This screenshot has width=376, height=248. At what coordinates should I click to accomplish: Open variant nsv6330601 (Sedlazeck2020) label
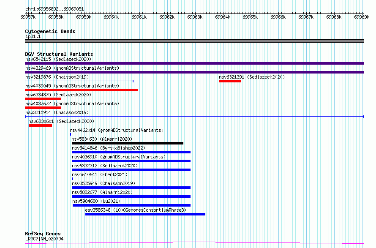(61, 121)
